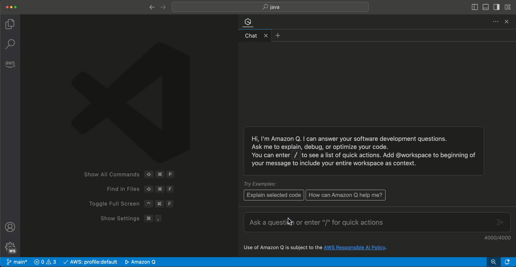Add a new chat tab

278,35
